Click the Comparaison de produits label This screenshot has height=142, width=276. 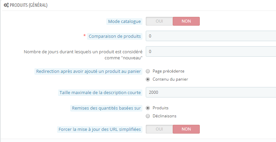point(115,36)
